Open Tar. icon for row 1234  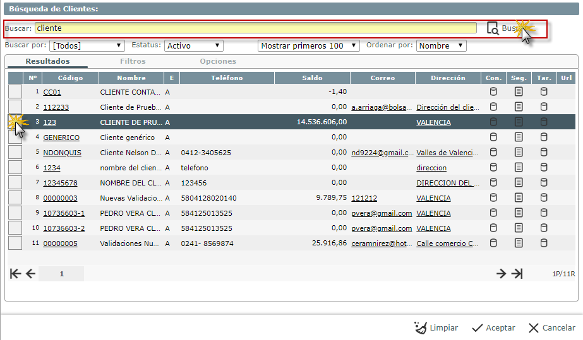(544, 167)
